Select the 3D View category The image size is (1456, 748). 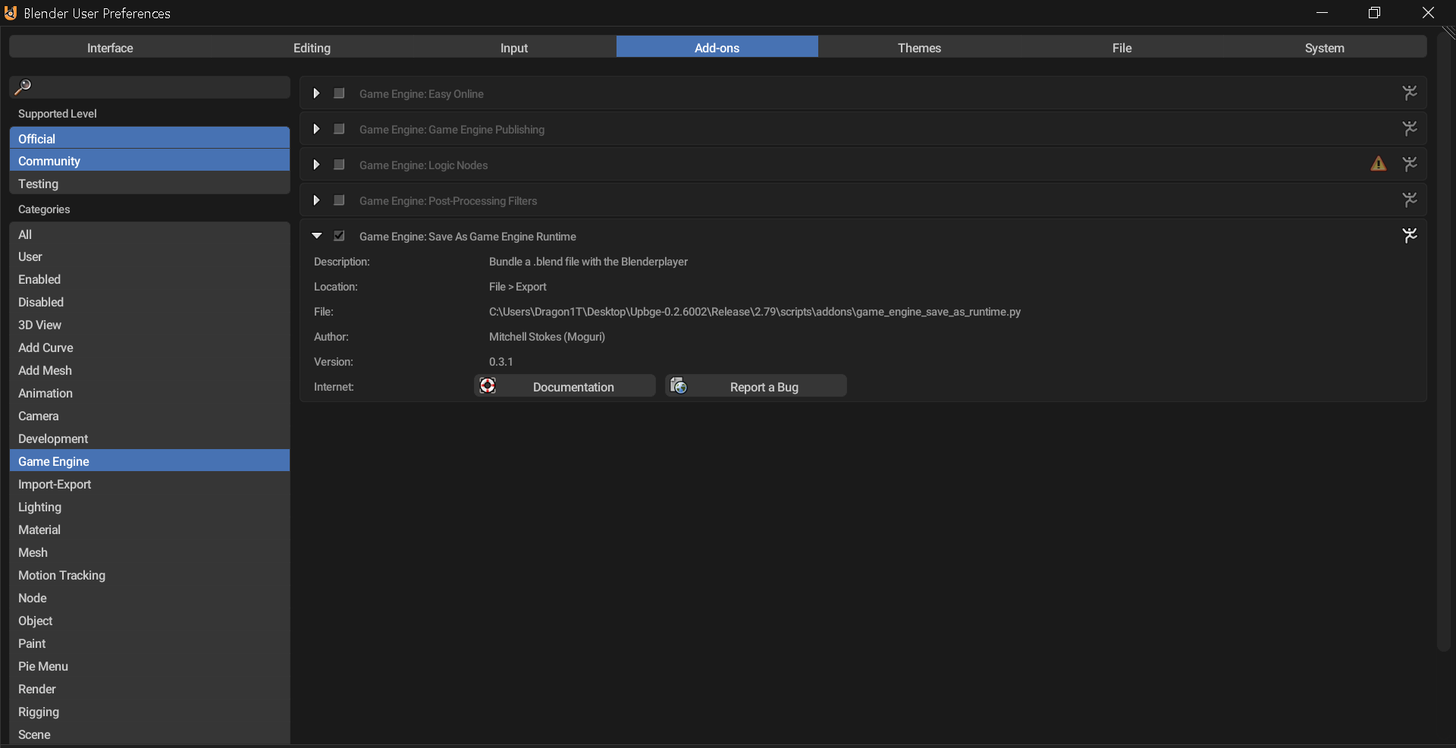coord(149,325)
